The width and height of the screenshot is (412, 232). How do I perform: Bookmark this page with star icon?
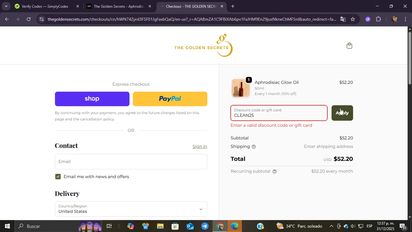(x=353, y=19)
